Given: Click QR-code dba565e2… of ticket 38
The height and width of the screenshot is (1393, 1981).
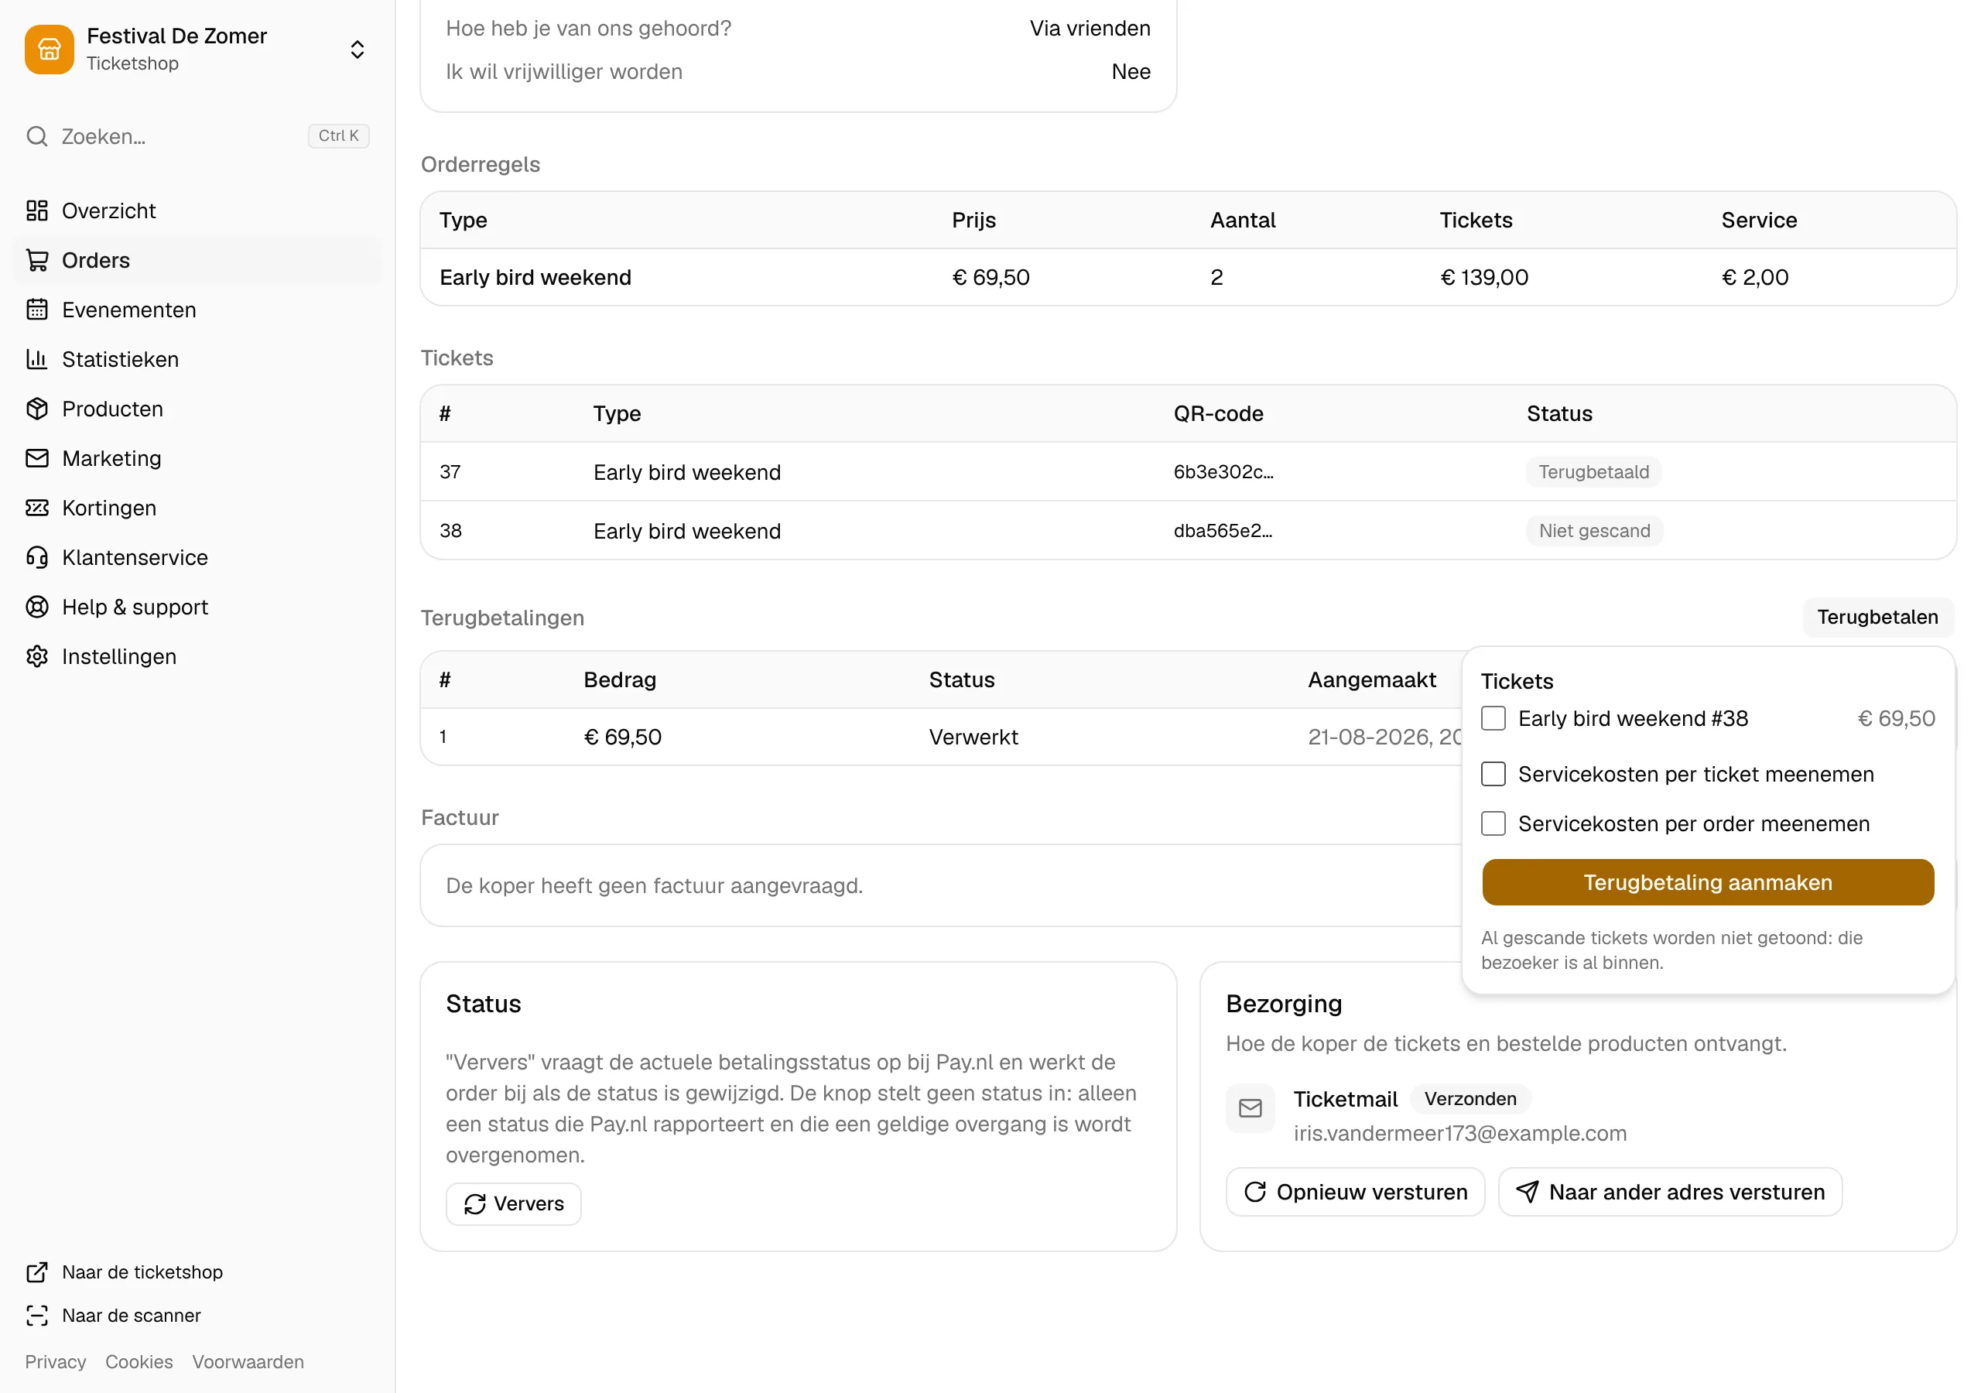Looking at the screenshot, I should [1222, 531].
